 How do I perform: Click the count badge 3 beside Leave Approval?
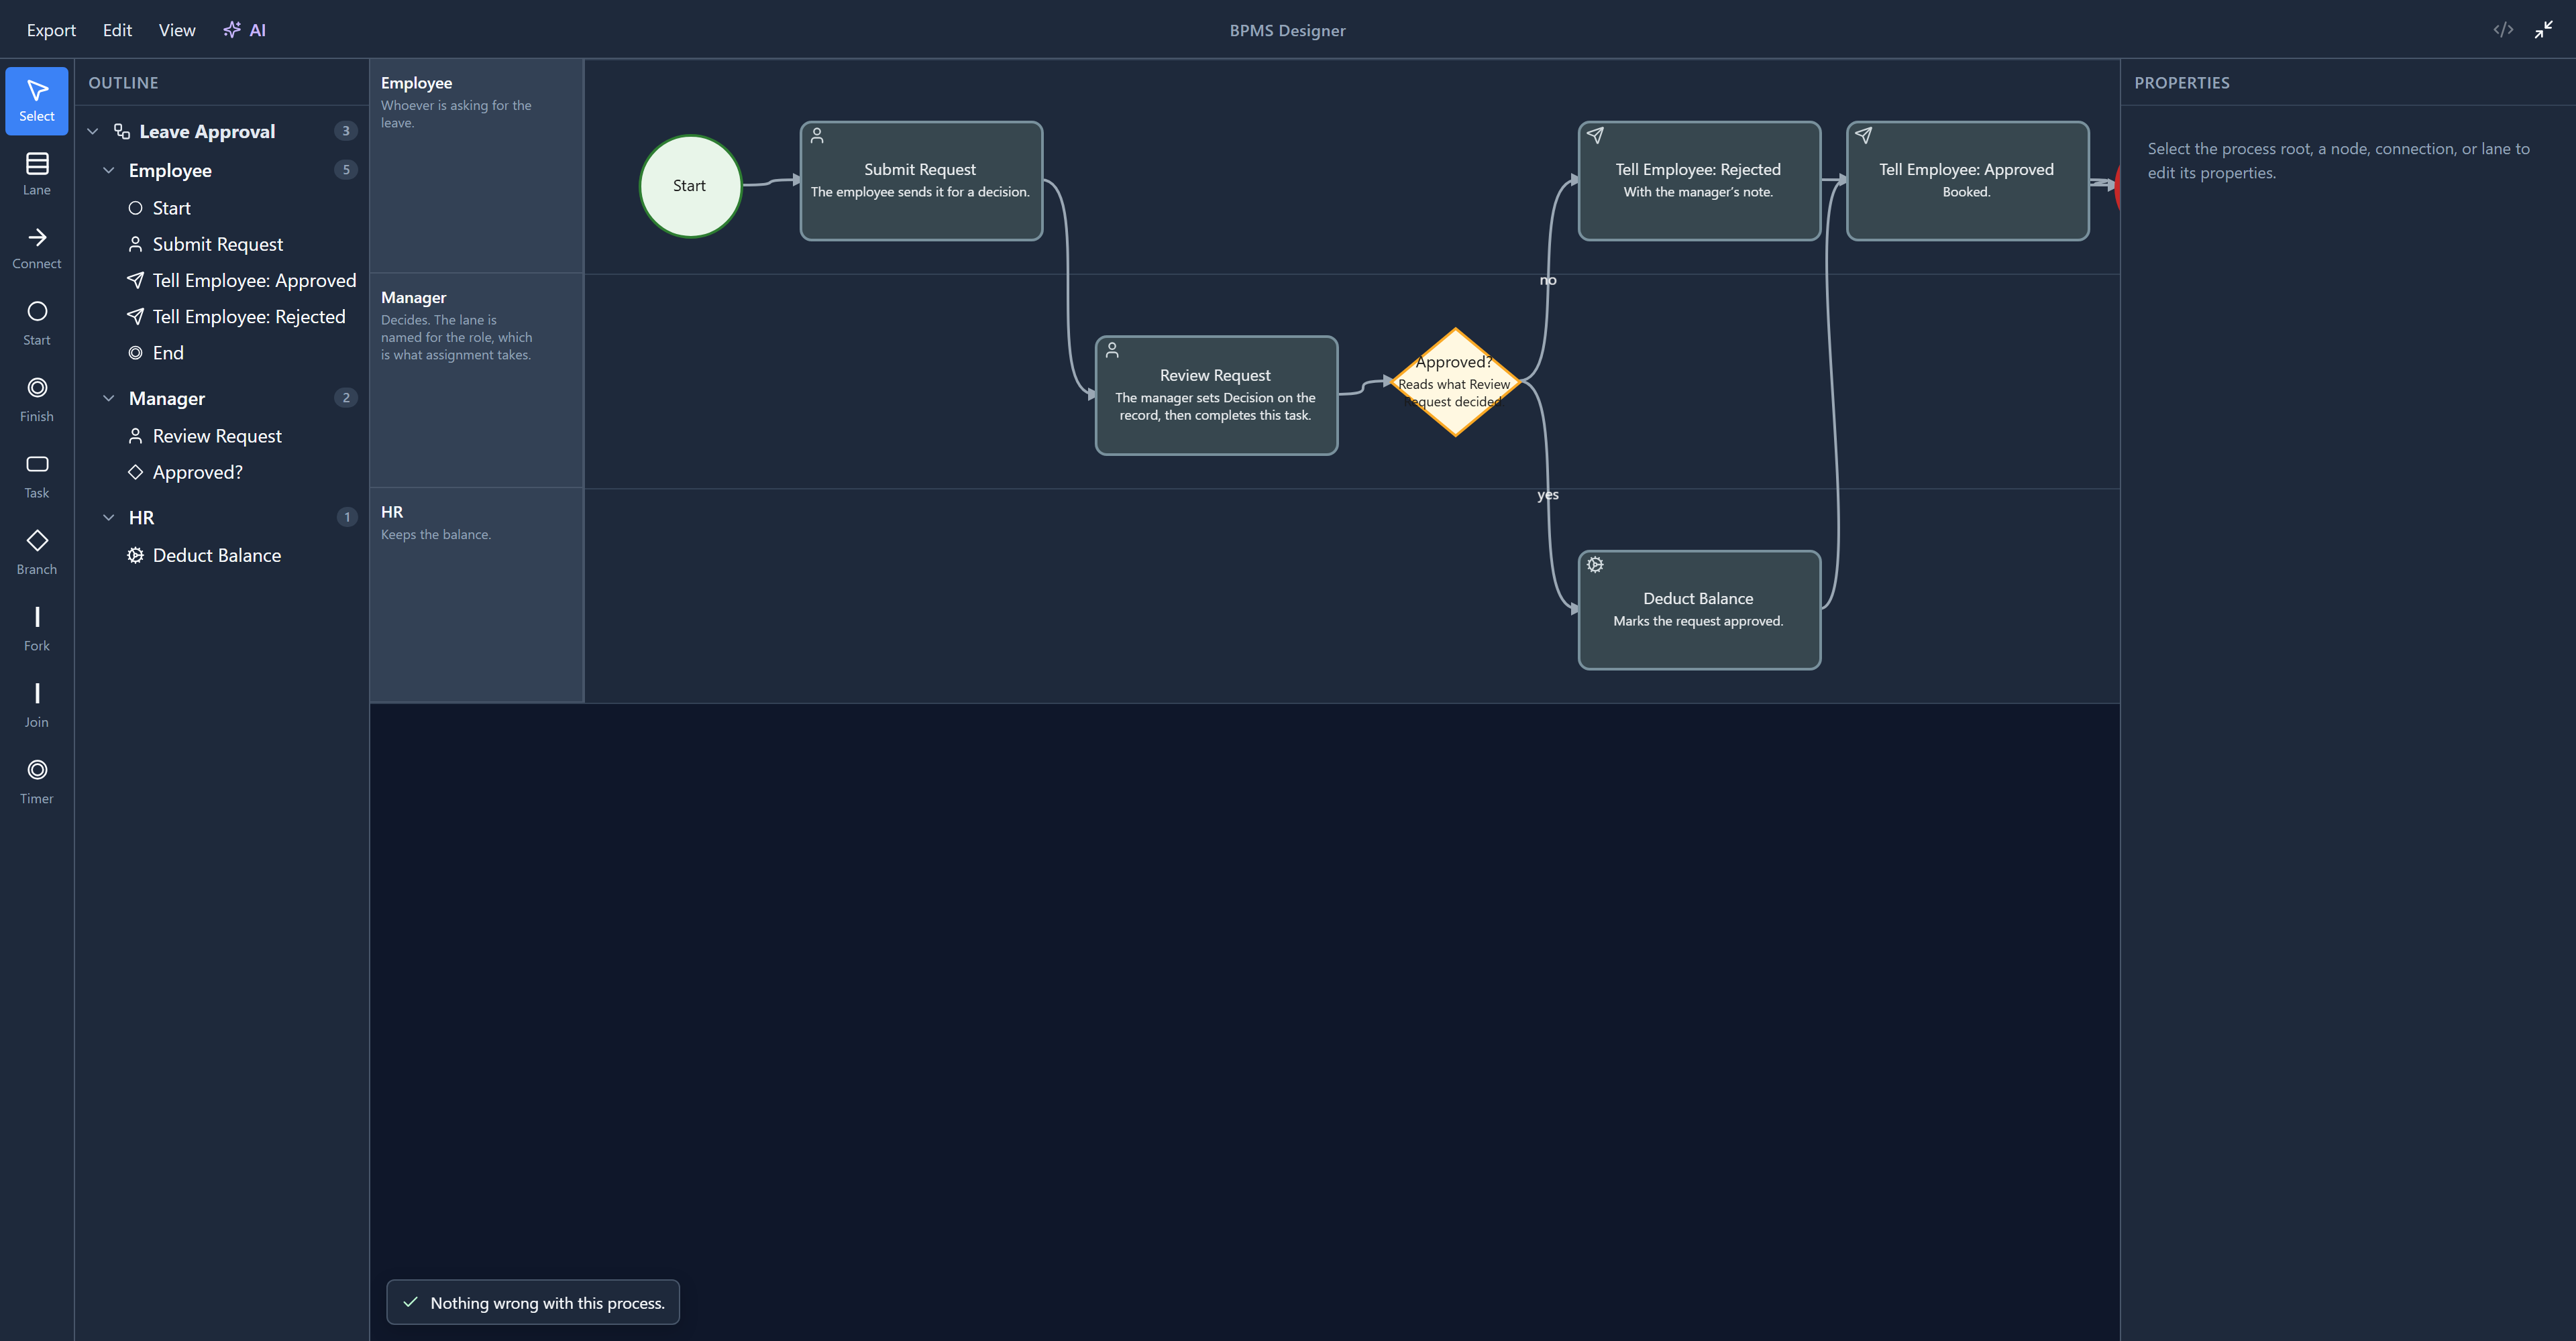346,131
